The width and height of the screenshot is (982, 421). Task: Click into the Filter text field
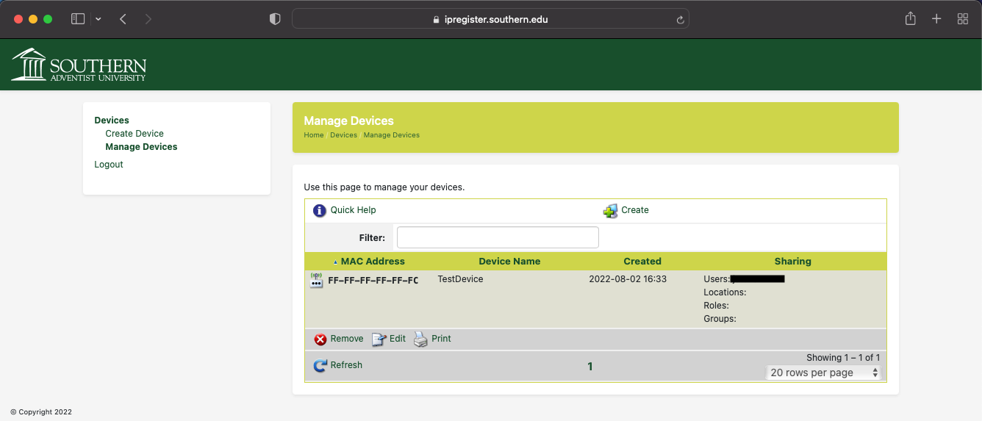[x=498, y=237]
